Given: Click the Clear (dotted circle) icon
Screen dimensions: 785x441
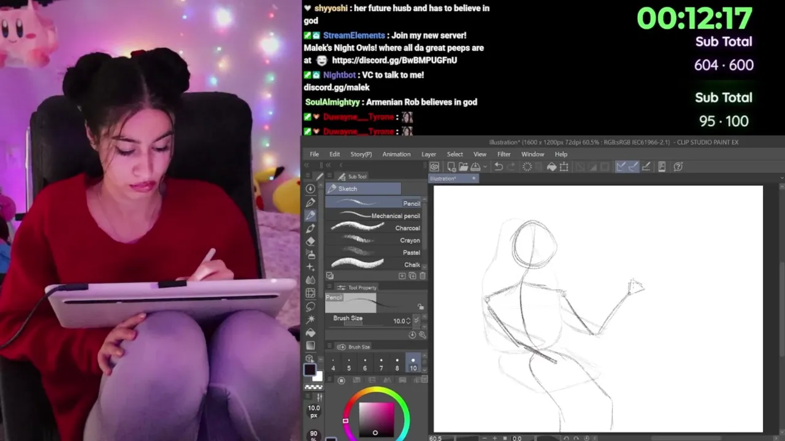Looking at the screenshot, I should (527, 167).
